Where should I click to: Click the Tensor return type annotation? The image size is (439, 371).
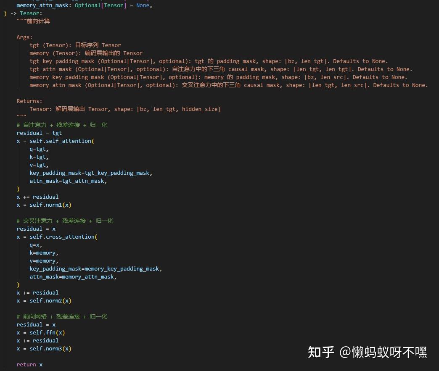[x=30, y=13]
